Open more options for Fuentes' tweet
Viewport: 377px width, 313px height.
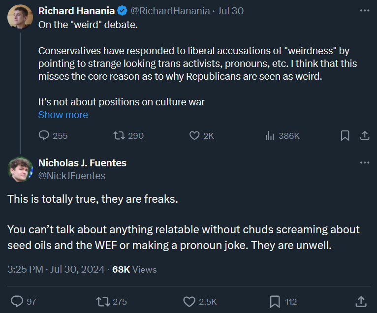click(364, 163)
